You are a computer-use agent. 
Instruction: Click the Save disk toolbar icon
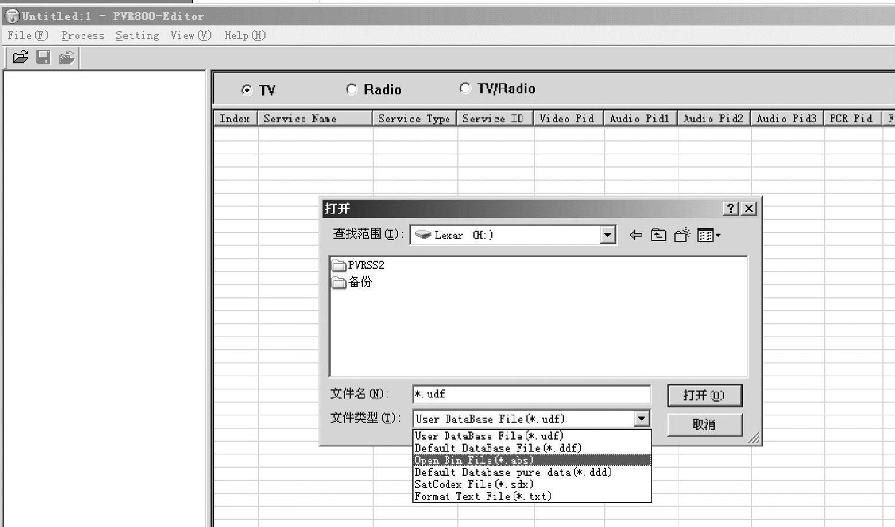(x=44, y=58)
